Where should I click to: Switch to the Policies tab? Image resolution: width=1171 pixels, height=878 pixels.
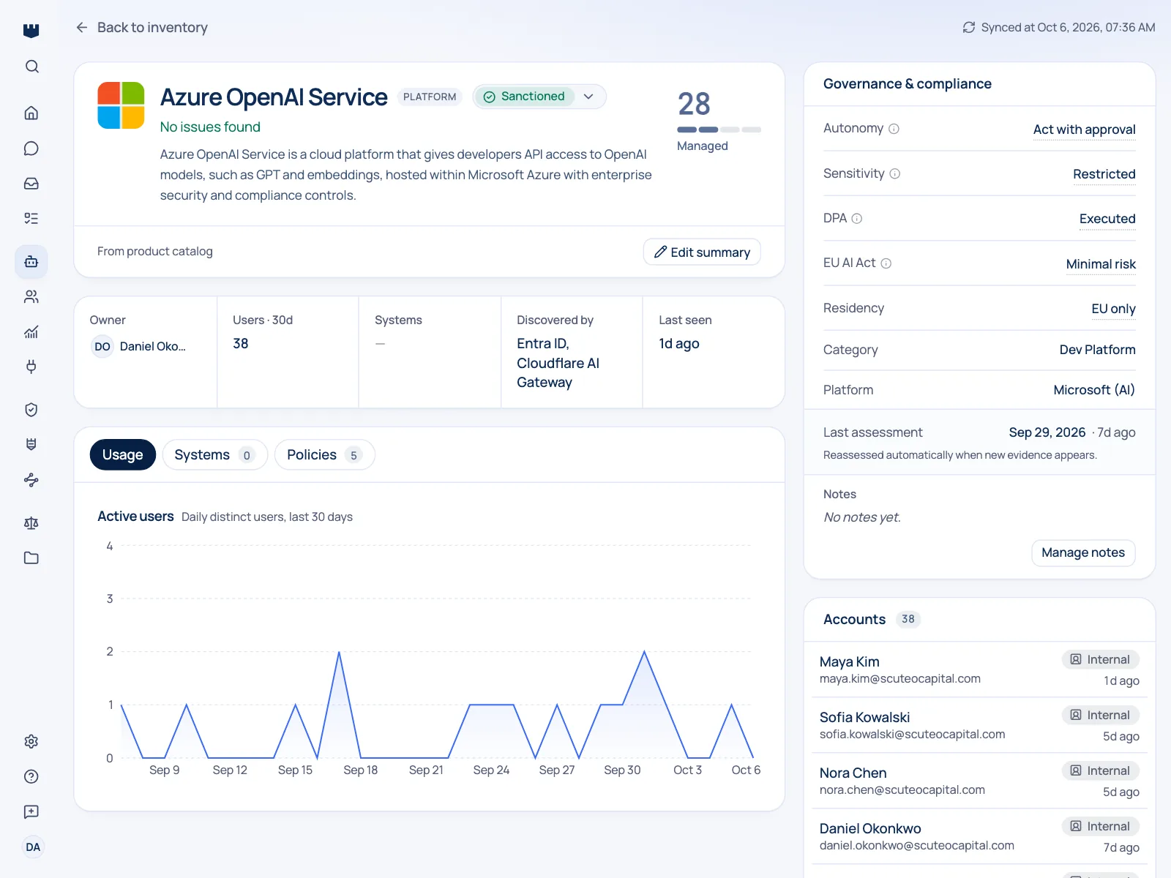coord(324,454)
